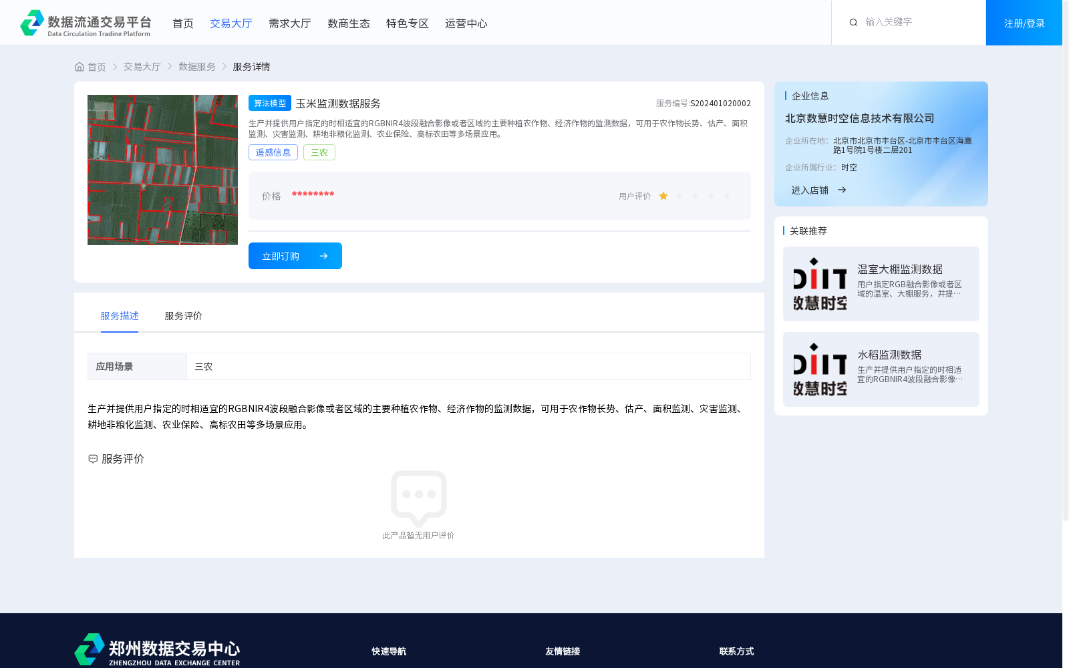Click the third rating star

point(696,196)
